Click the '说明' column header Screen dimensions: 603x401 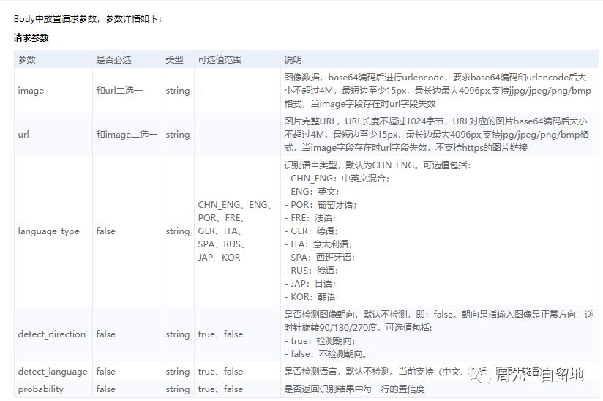(x=293, y=59)
